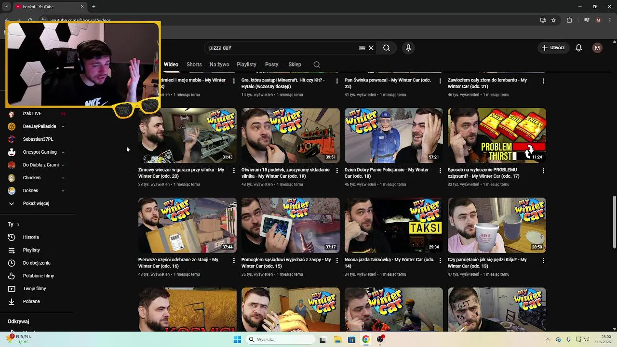The width and height of the screenshot is (617, 347).
Task: Open the Playlisty tab
Action: [247, 64]
